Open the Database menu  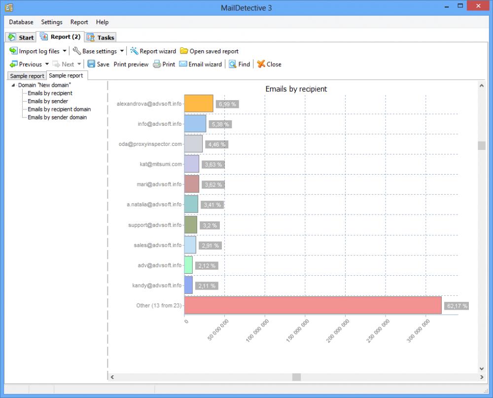[x=21, y=22]
